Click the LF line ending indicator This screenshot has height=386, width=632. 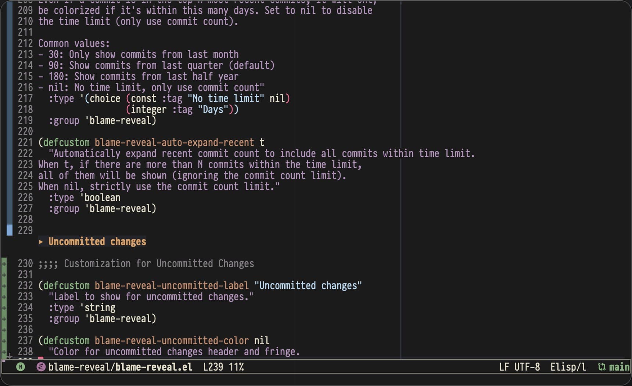pos(504,367)
